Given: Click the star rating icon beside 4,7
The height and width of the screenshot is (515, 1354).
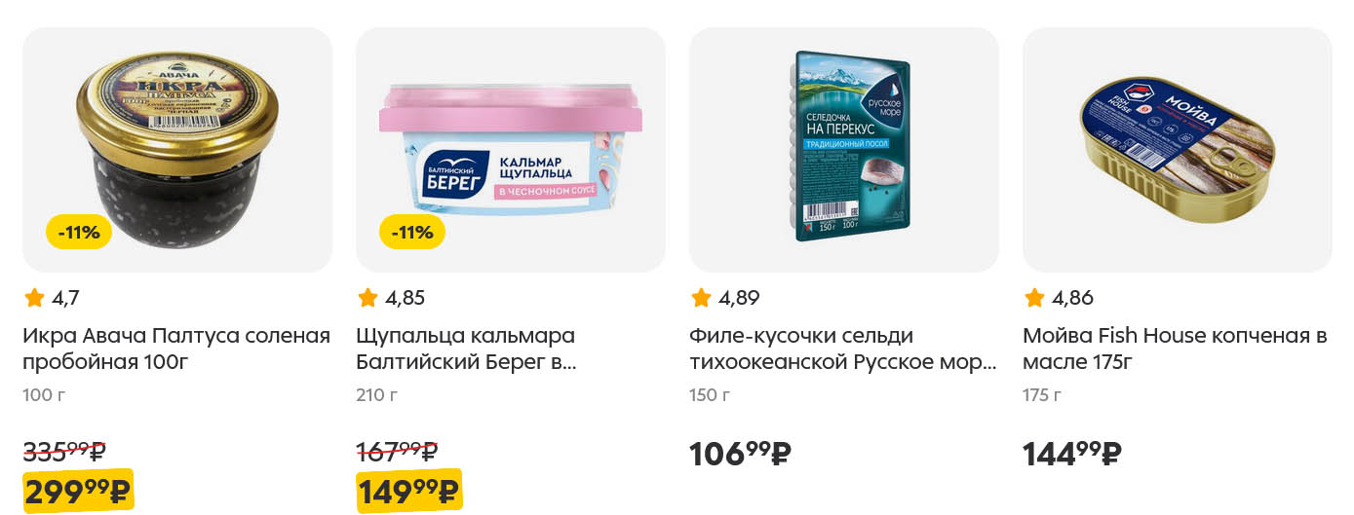Looking at the screenshot, I should pos(34,298).
